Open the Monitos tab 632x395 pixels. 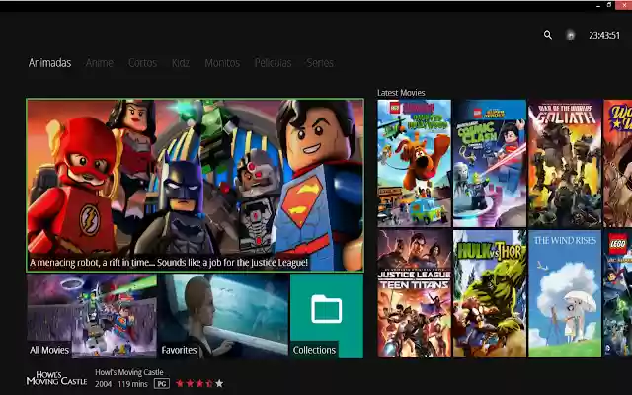coord(222,63)
